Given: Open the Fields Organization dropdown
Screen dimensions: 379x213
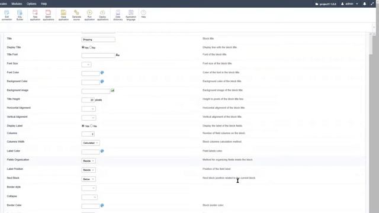Looking at the screenshot, I should coord(88,161).
